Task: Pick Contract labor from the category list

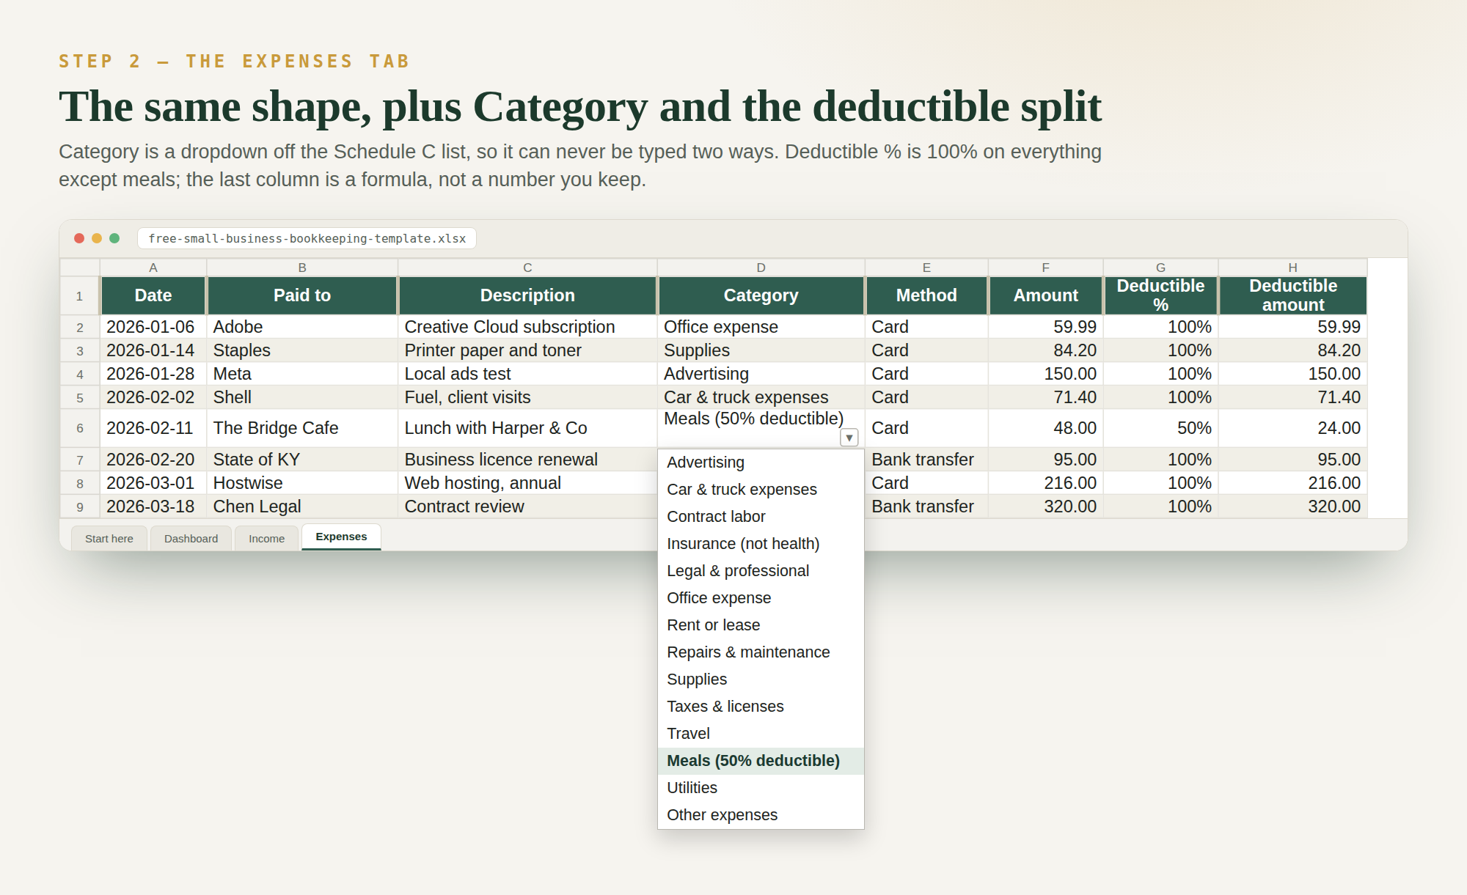Action: pos(761,517)
